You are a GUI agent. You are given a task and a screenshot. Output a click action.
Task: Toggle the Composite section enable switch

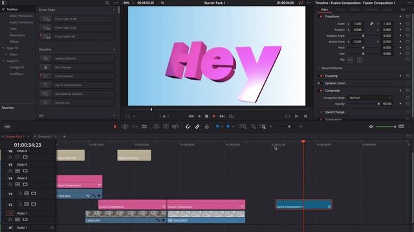tap(321, 90)
